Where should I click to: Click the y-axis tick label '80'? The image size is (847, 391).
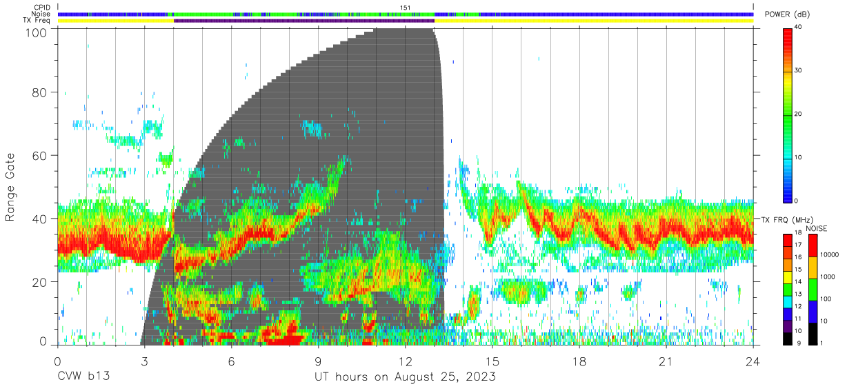coord(41,92)
